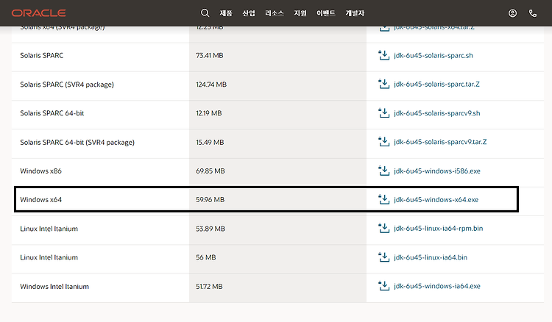Open the 제품 menu
The width and height of the screenshot is (552, 322).
tap(226, 13)
